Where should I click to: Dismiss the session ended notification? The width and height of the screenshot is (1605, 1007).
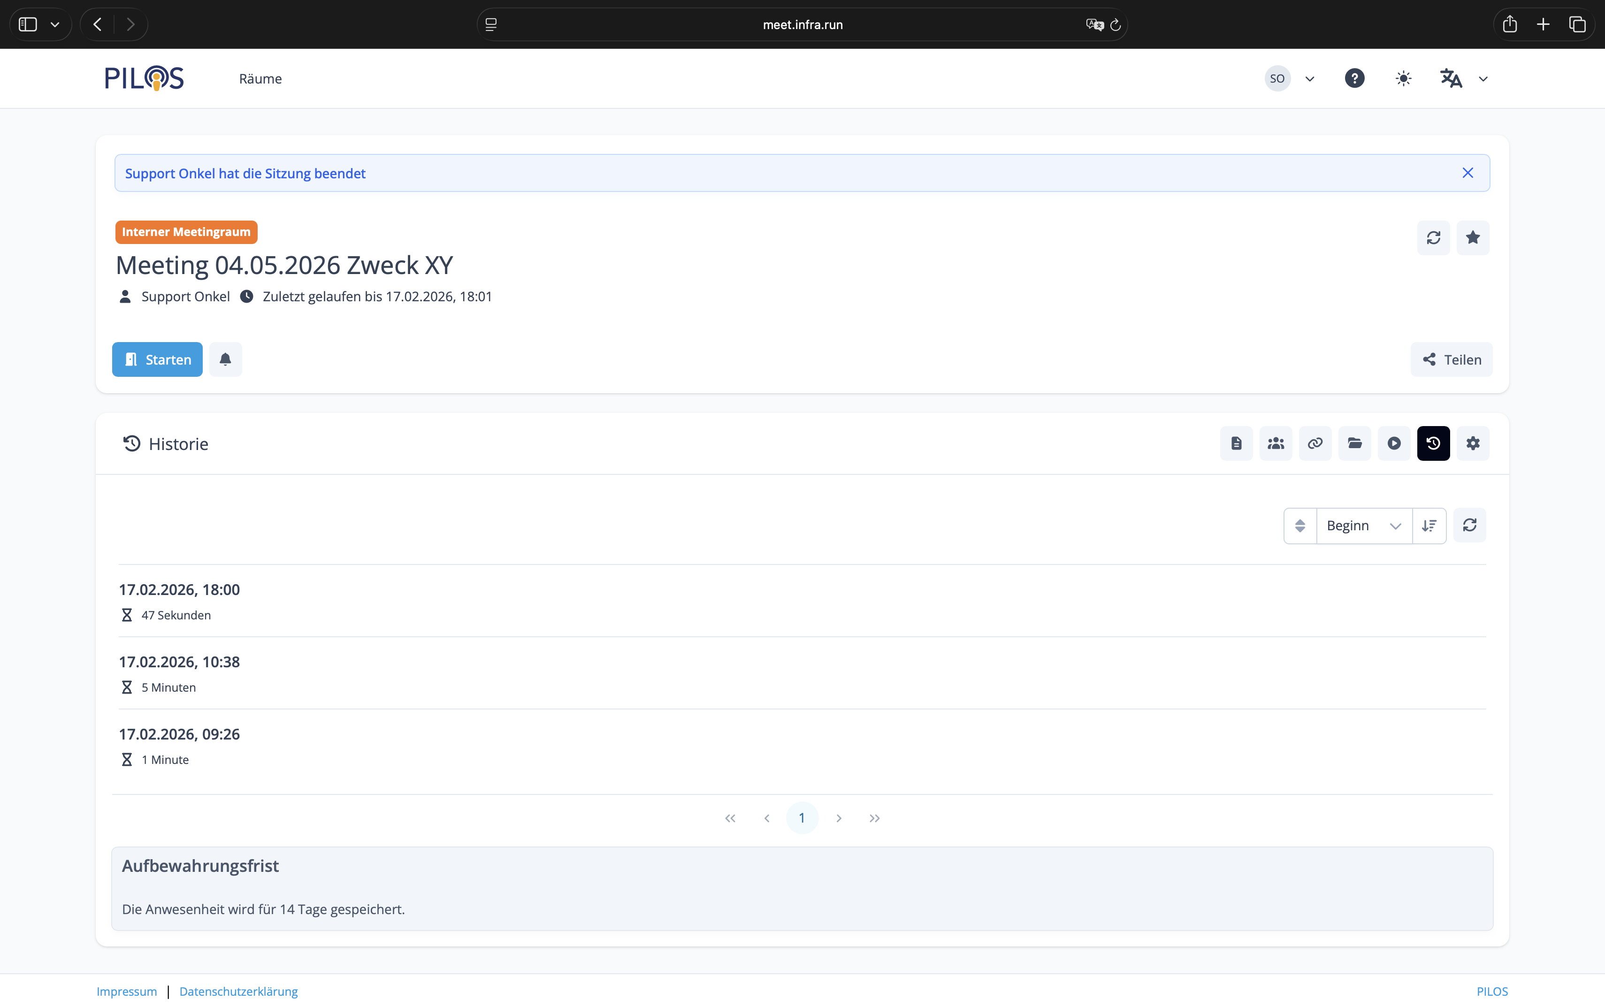(1467, 173)
